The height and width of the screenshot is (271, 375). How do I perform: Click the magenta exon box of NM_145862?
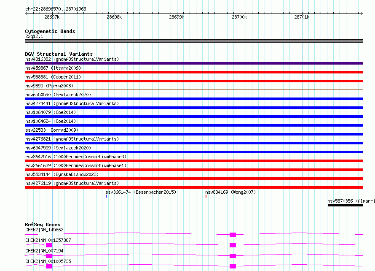pos(233,235)
